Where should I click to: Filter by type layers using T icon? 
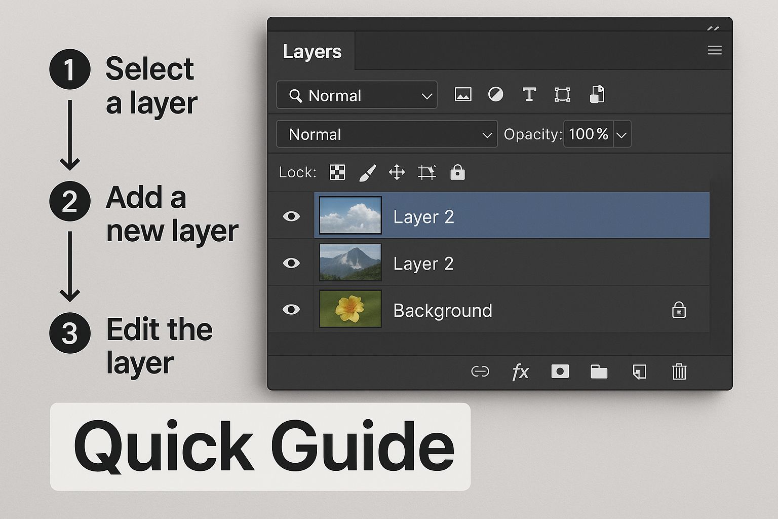pos(529,95)
